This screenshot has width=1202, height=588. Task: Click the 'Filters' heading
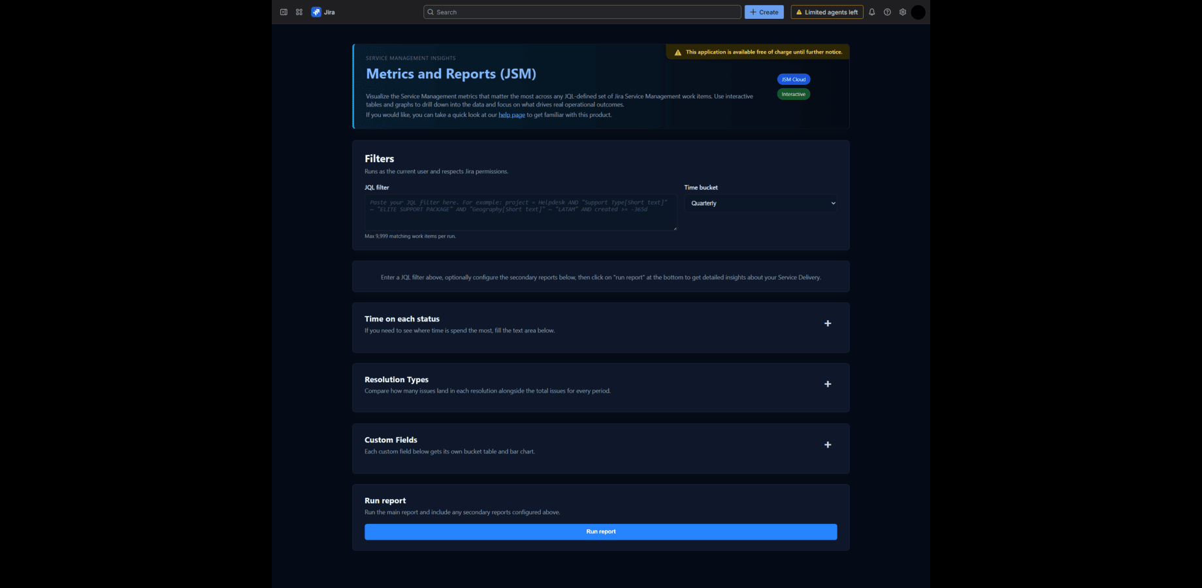coord(380,159)
